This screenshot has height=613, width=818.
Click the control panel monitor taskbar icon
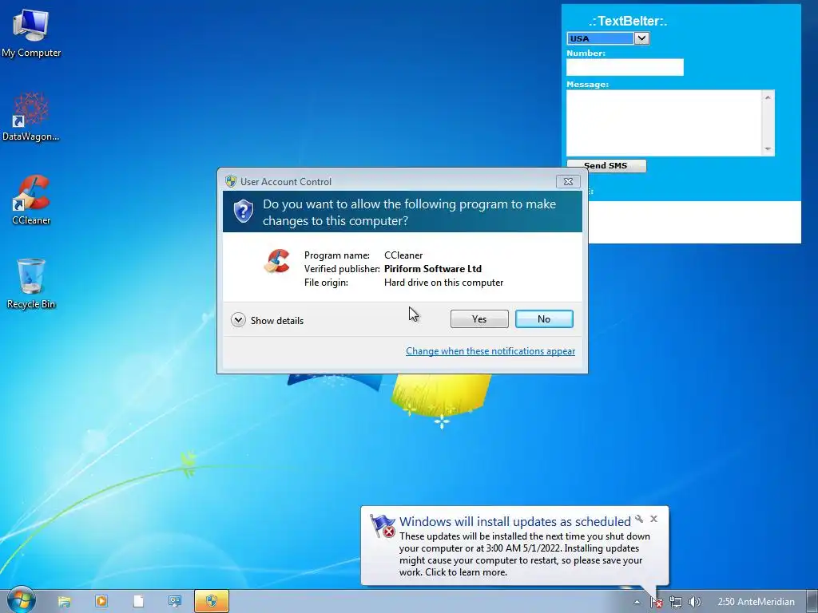[175, 601]
